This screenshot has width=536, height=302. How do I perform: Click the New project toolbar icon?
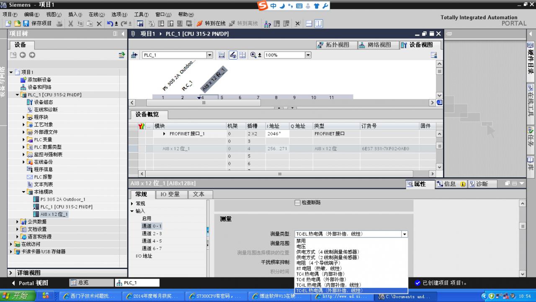click(x=8, y=24)
